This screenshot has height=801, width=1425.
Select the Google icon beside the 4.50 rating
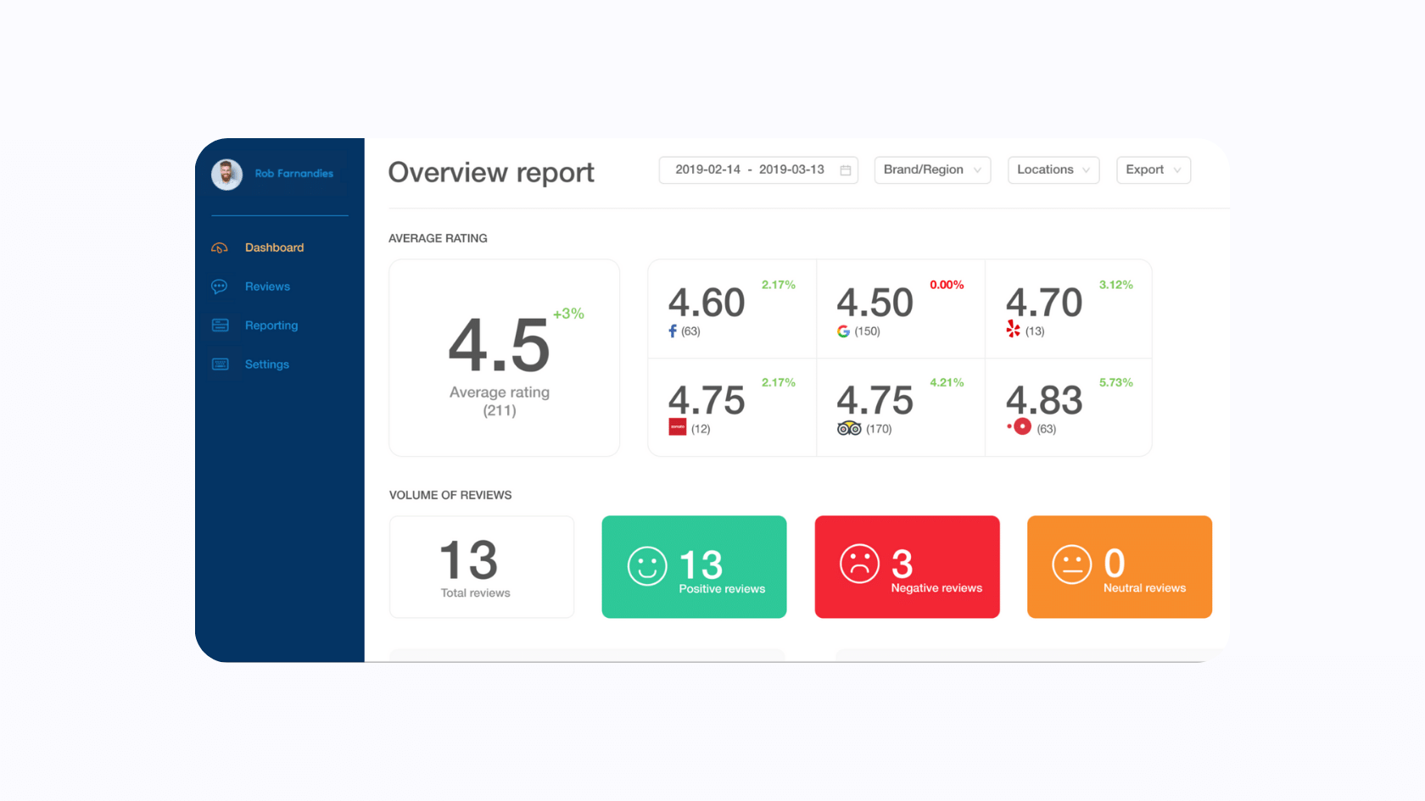coord(843,331)
